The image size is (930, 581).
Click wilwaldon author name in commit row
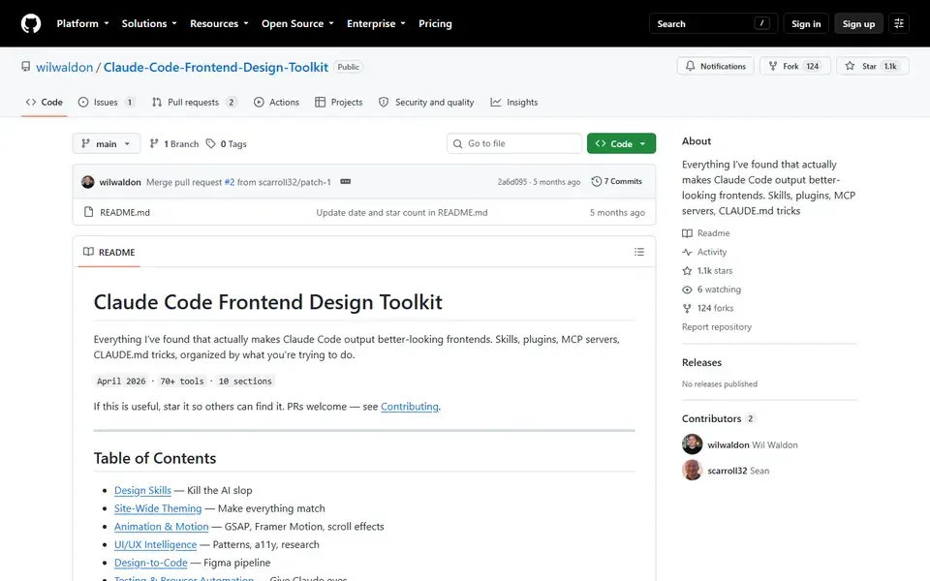click(120, 182)
